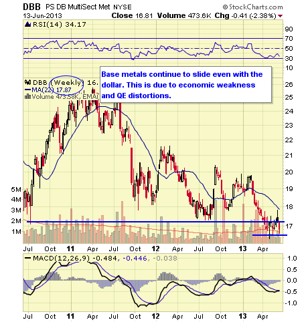Click the 90 level on RSI axis
Image resolution: width=308 pixels, height=322 pixels.
coord(289,29)
